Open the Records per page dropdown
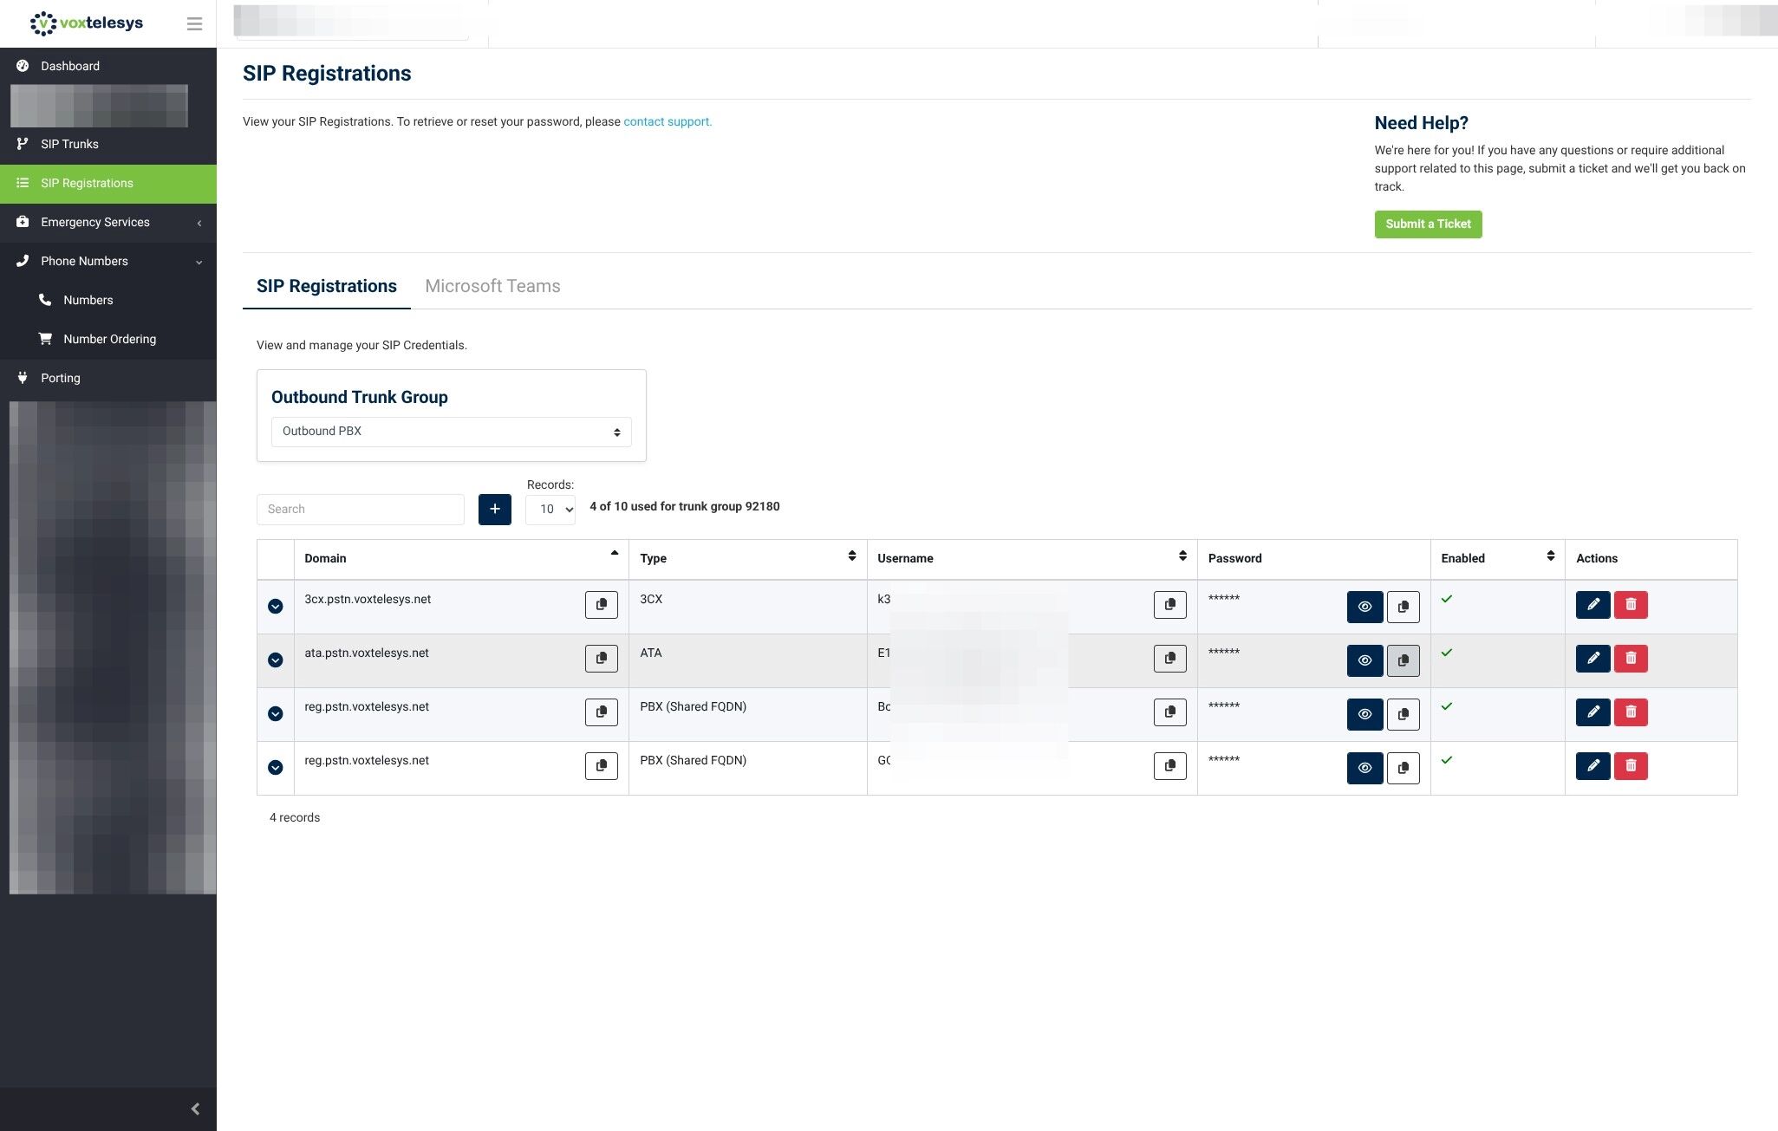Image resolution: width=1778 pixels, height=1131 pixels. 550,509
